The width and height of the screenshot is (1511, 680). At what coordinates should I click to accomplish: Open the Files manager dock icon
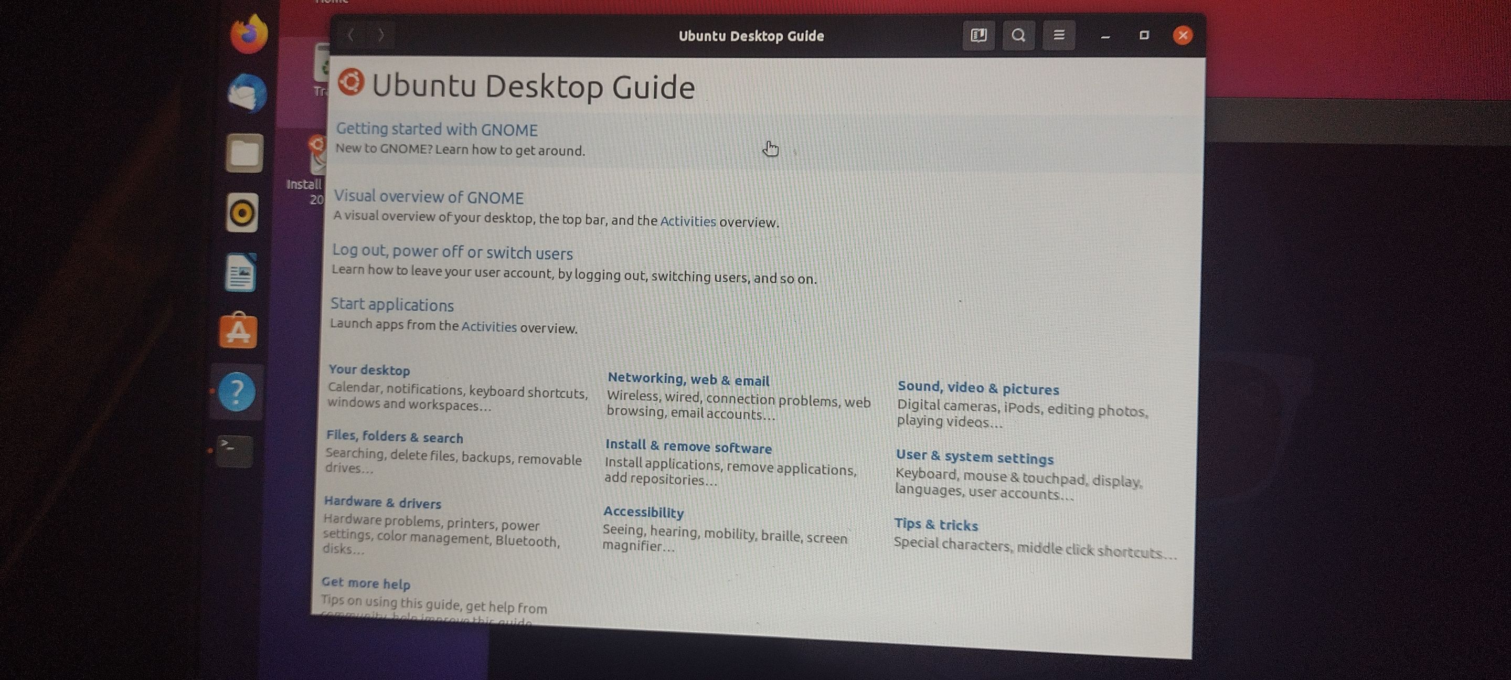(244, 154)
